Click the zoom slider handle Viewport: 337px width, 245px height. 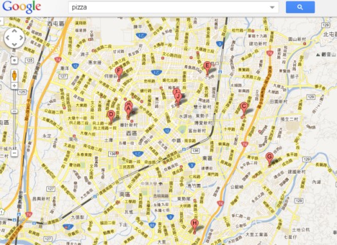point(14,111)
